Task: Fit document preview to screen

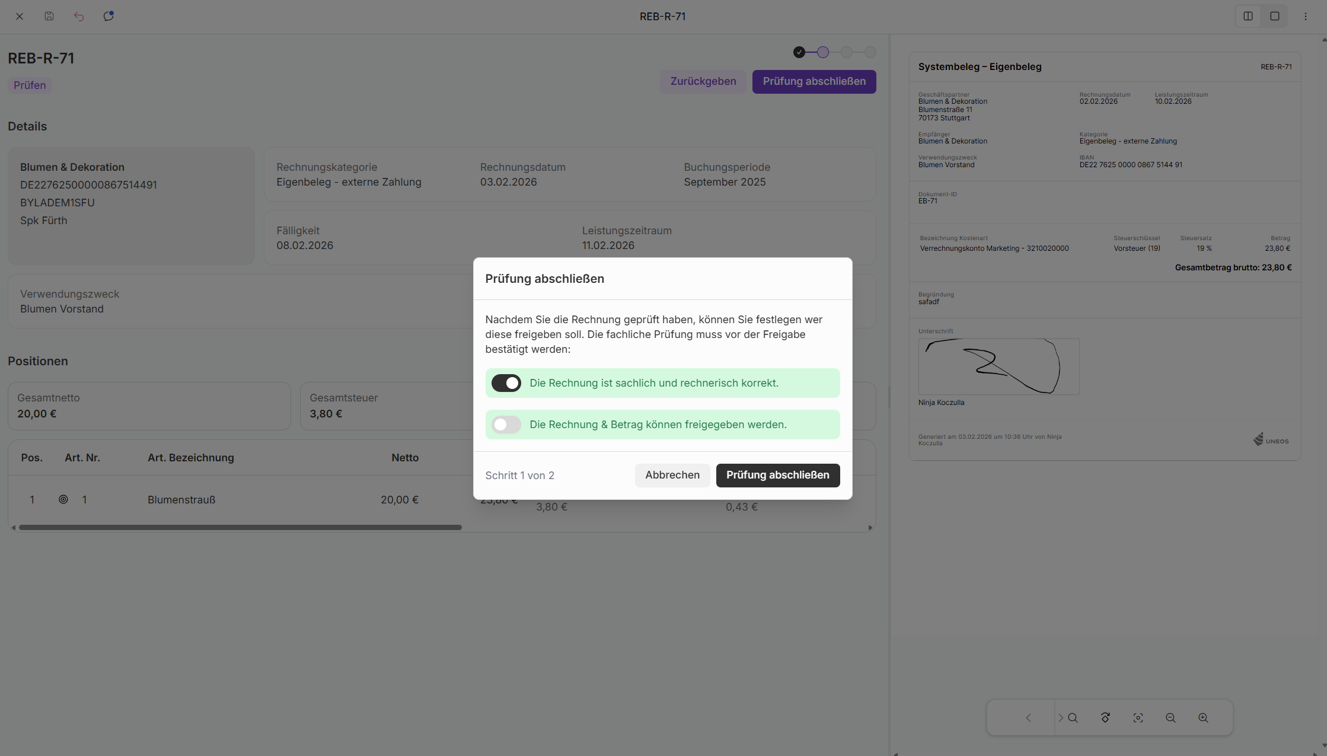Action: 1138,718
